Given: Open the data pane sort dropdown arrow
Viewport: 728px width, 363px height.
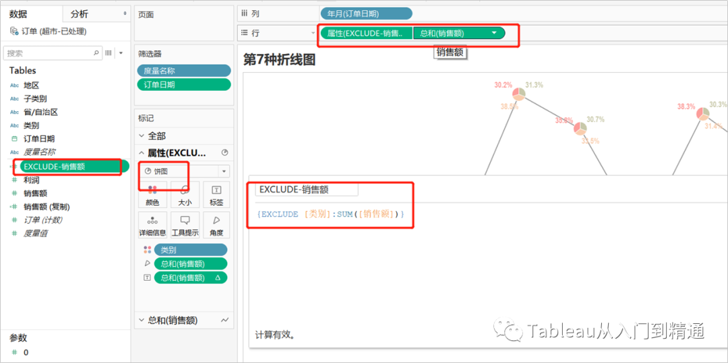Looking at the screenshot, I should (x=121, y=53).
